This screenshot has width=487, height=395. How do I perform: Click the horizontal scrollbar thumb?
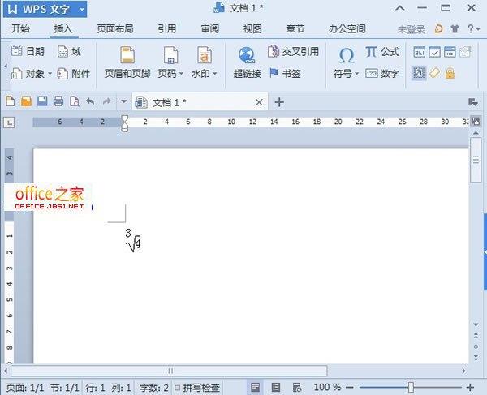[x=169, y=371]
